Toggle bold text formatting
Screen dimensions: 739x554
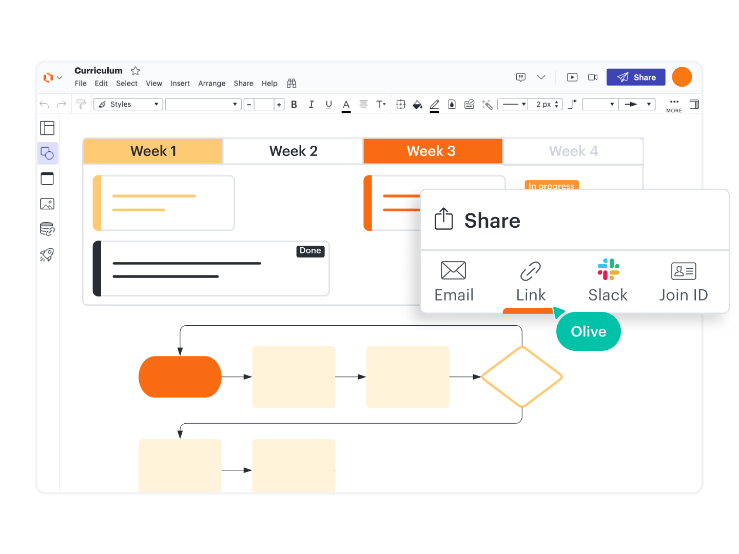tap(294, 104)
